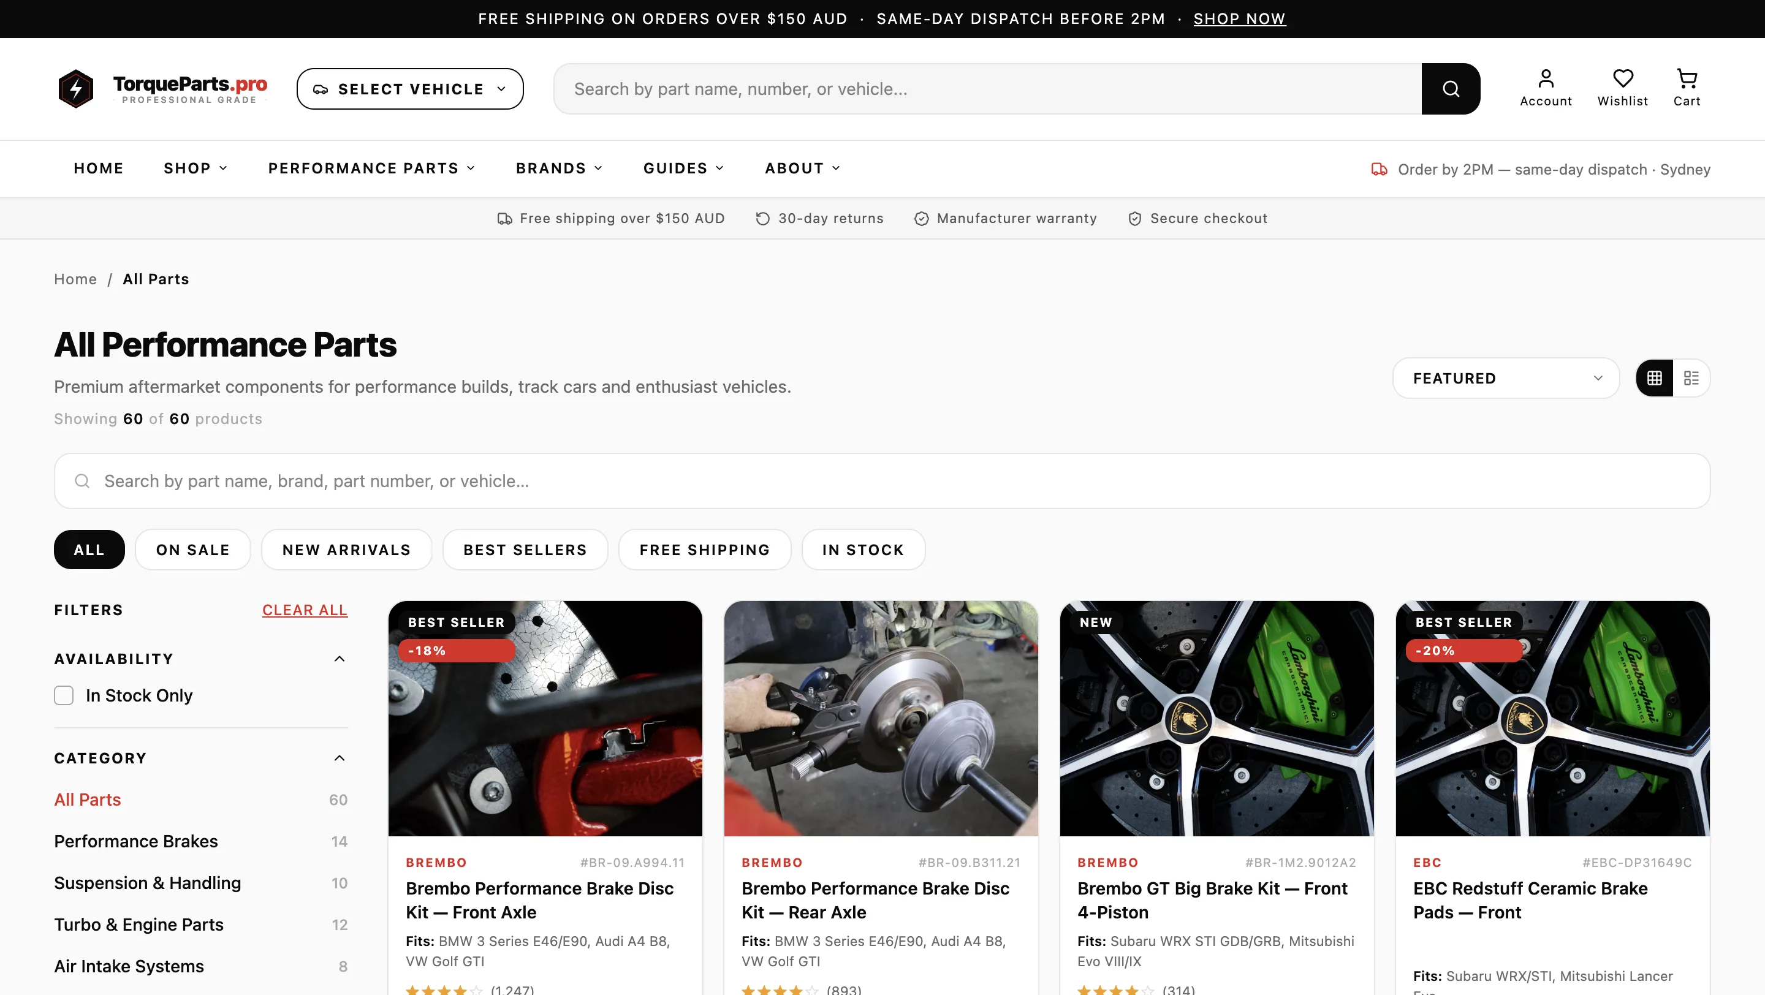The height and width of the screenshot is (995, 1765).
Task: Click the SHOP NOW link
Action: pyautogui.click(x=1239, y=18)
